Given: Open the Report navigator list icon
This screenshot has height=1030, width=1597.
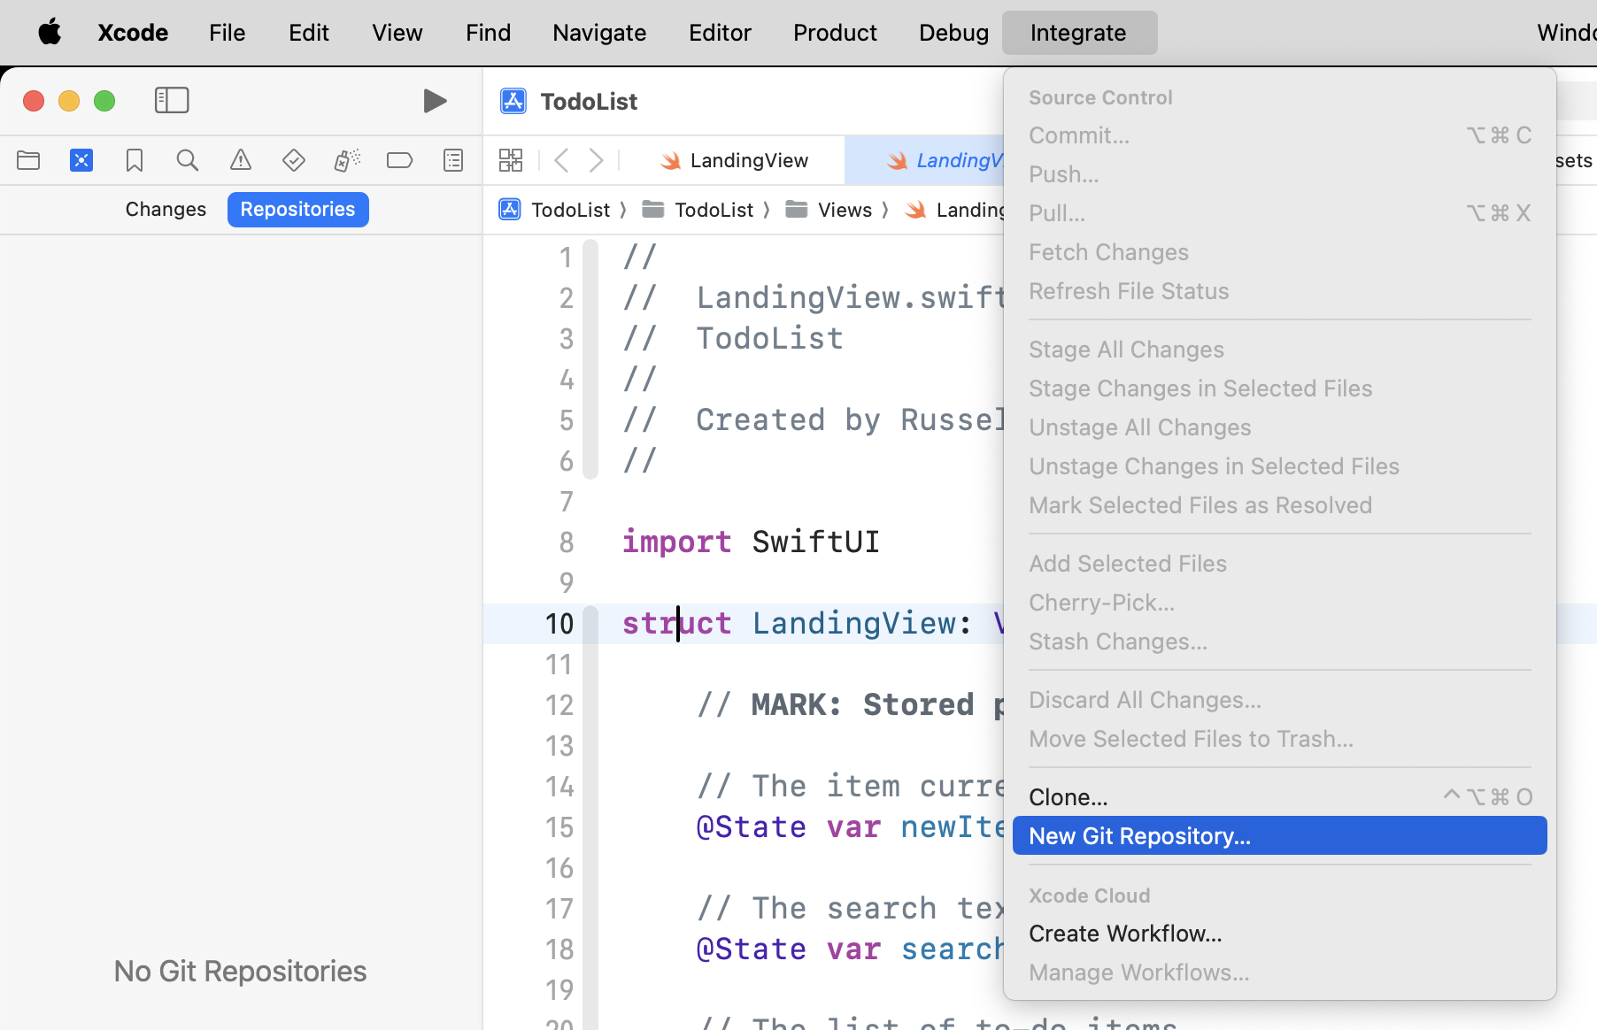Looking at the screenshot, I should (x=452, y=160).
